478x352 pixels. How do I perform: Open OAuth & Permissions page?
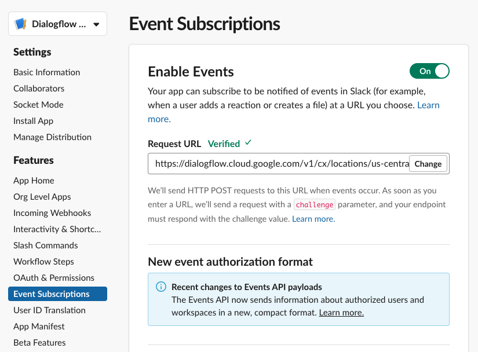pyautogui.click(x=54, y=278)
